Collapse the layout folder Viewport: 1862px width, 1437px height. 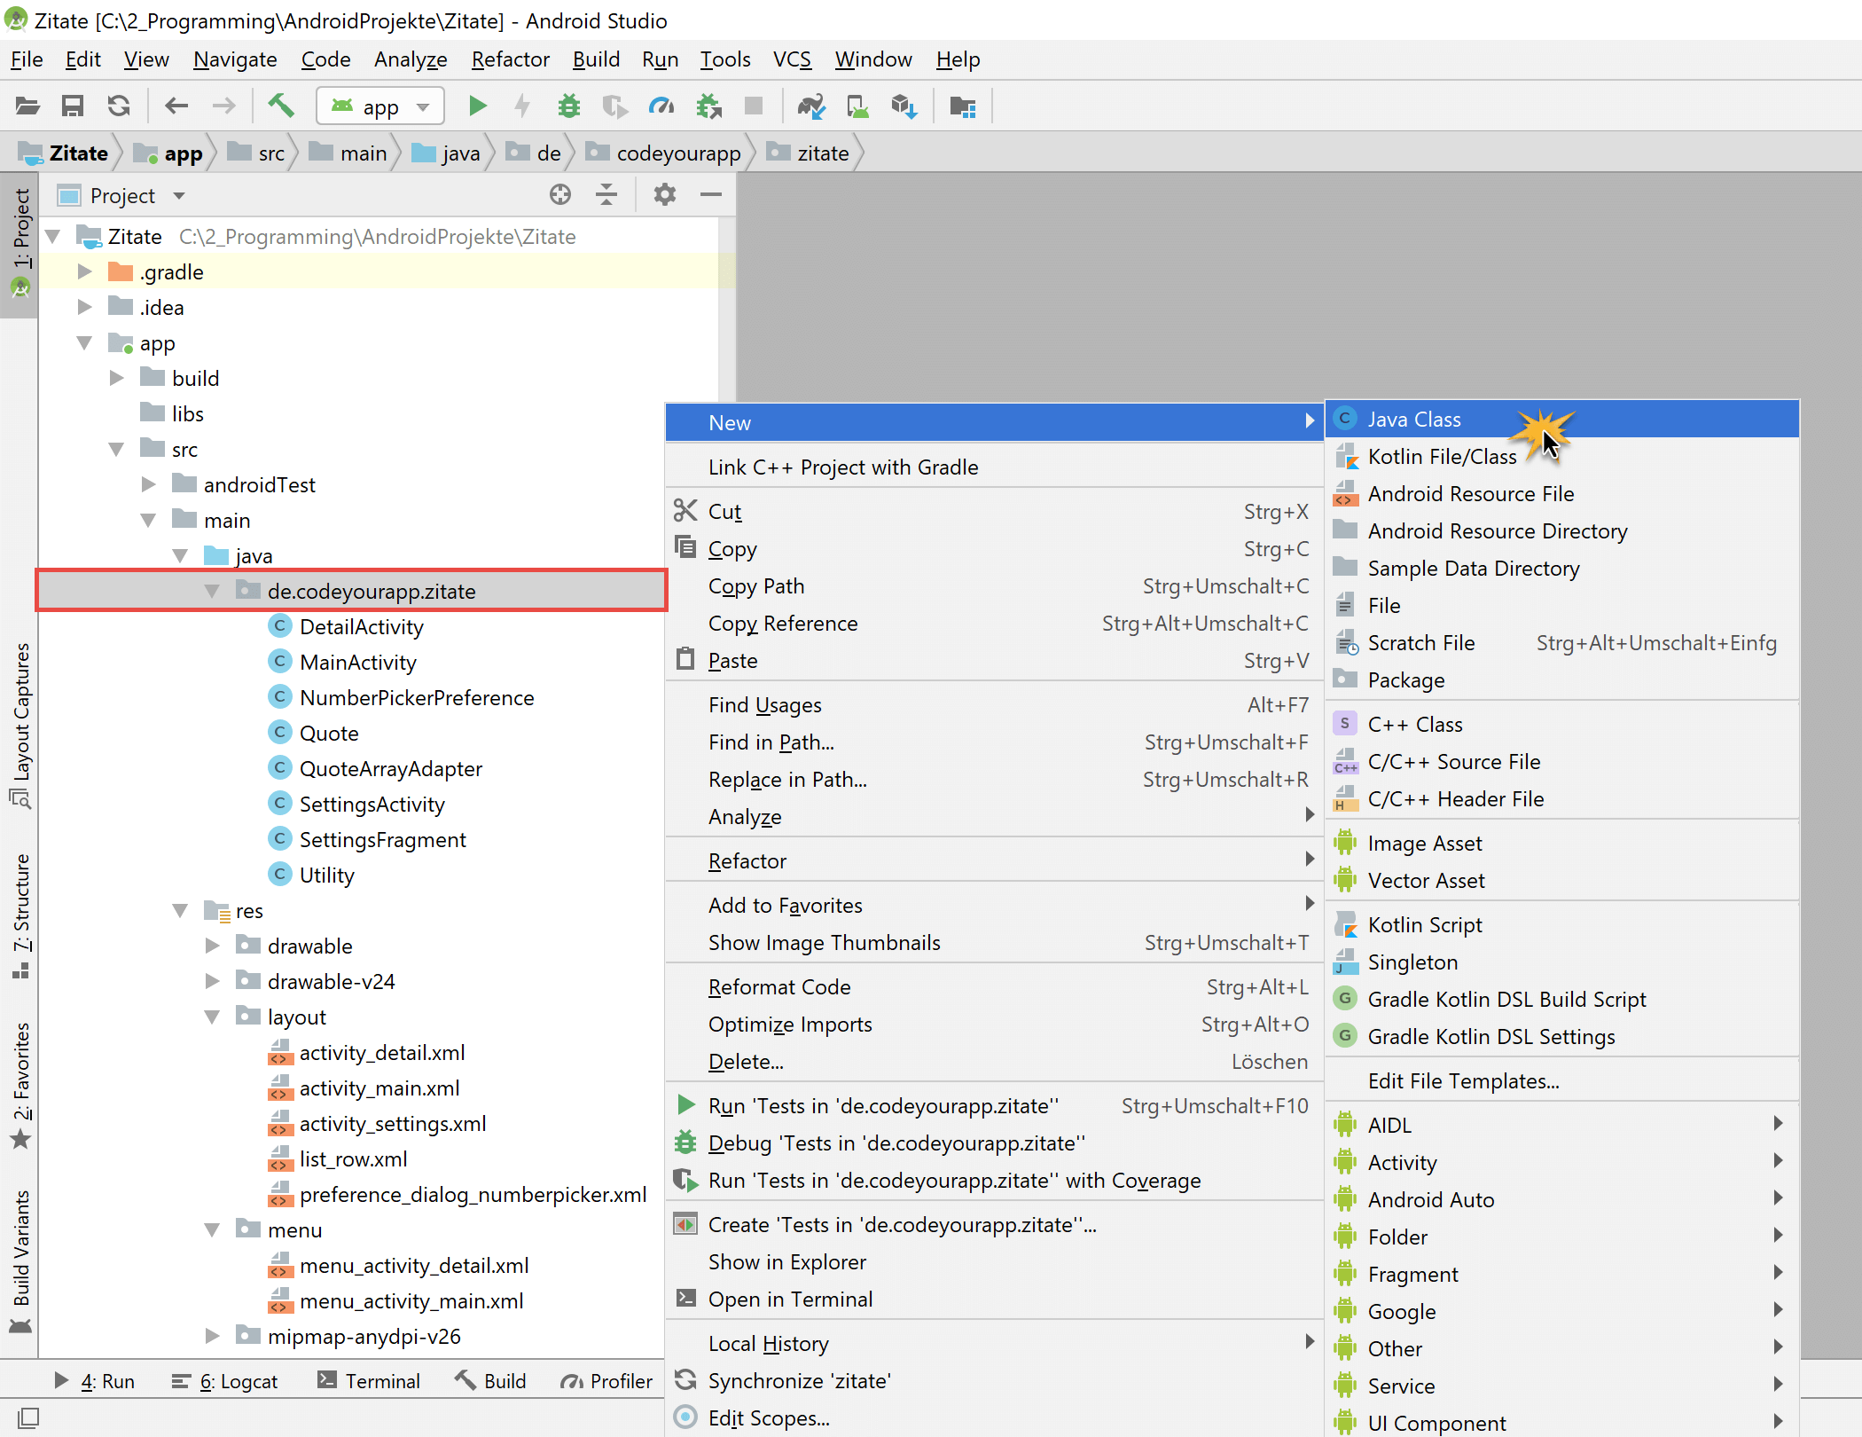213,1017
